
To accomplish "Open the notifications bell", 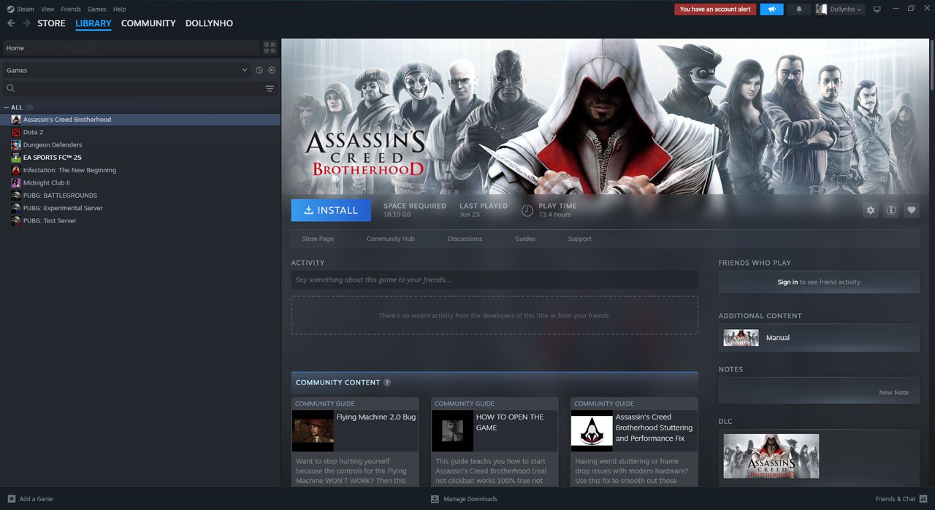I will [x=798, y=9].
